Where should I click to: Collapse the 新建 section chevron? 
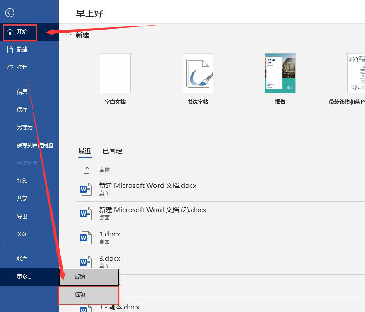tap(69, 35)
